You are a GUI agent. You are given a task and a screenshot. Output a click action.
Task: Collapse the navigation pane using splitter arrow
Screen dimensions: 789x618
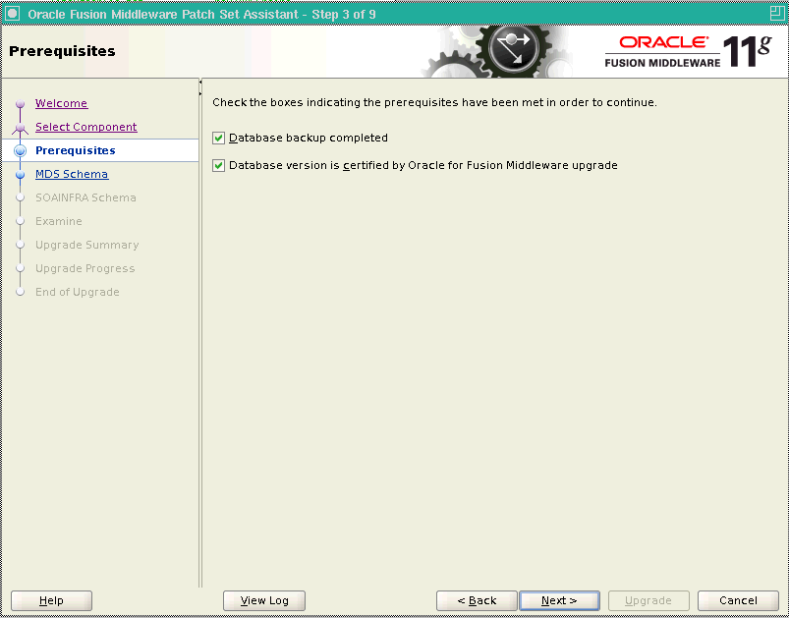tap(200, 82)
